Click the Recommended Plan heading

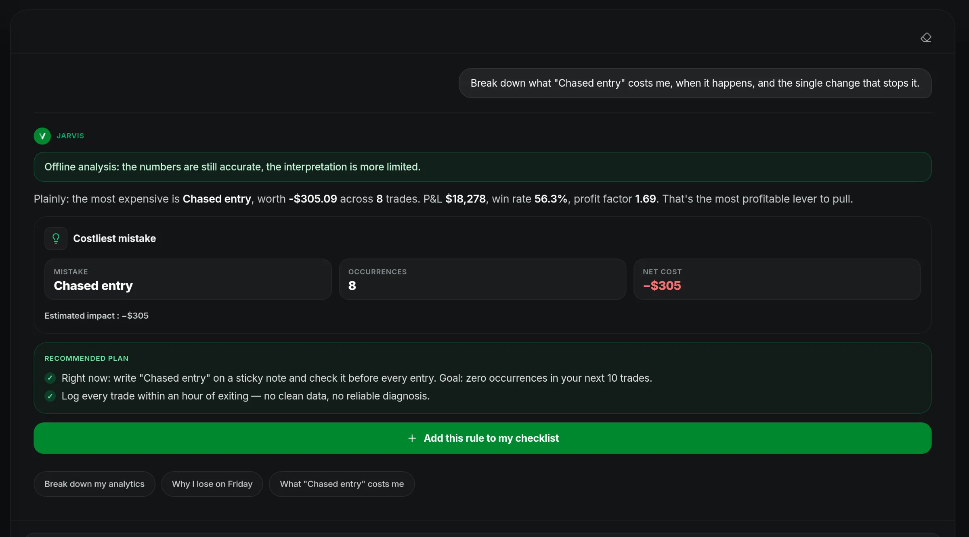pyautogui.click(x=86, y=359)
